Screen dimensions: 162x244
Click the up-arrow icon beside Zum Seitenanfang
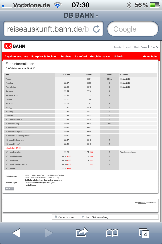(x=83, y=217)
